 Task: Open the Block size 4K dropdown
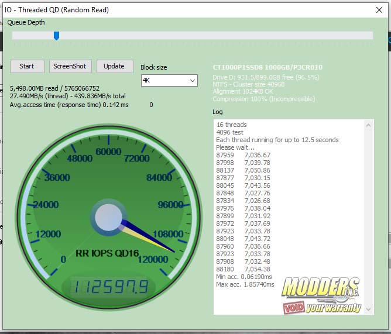point(169,81)
